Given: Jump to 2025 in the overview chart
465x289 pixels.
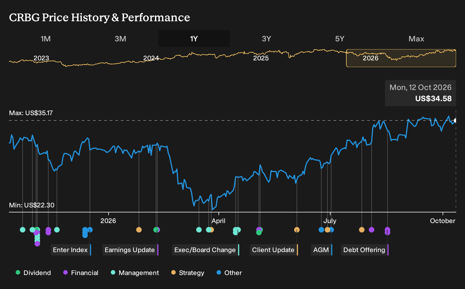Looking at the screenshot, I should 261,58.
